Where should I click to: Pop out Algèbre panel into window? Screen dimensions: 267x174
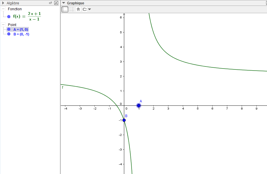pyautogui.click(x=50, y=3)
